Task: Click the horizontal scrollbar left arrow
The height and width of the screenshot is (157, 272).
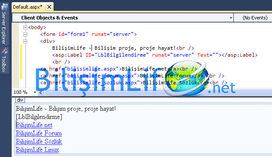Action: (41, 92)
